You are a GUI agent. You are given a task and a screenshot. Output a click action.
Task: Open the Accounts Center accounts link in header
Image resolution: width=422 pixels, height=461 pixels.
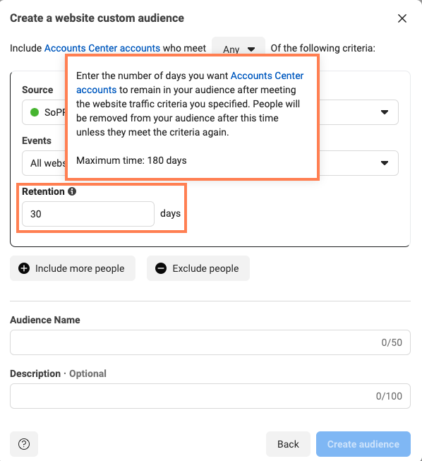102,48
